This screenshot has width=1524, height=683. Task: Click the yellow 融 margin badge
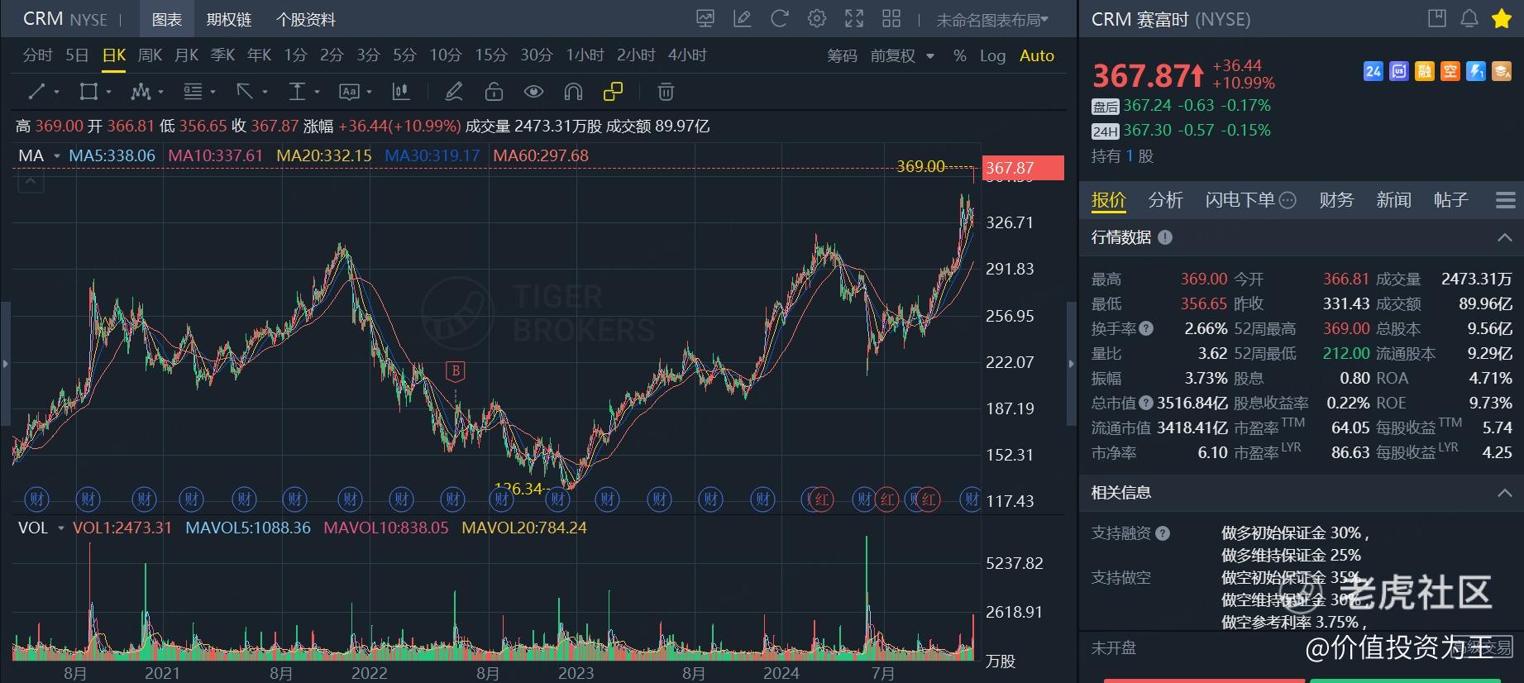pos(1425,72)
